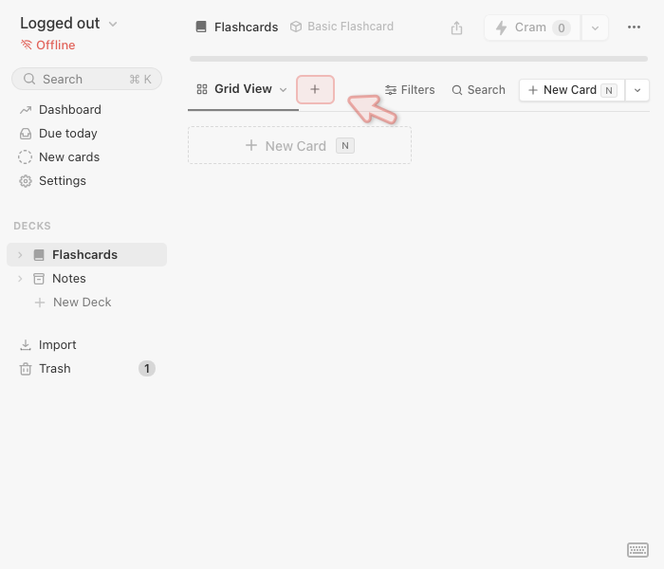
Task: Open Dashboard from the sidebar
Action: 69,110
